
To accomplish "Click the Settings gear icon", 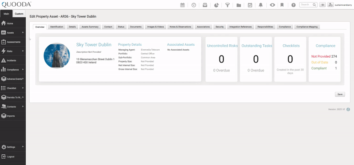I will click(4, 147).
